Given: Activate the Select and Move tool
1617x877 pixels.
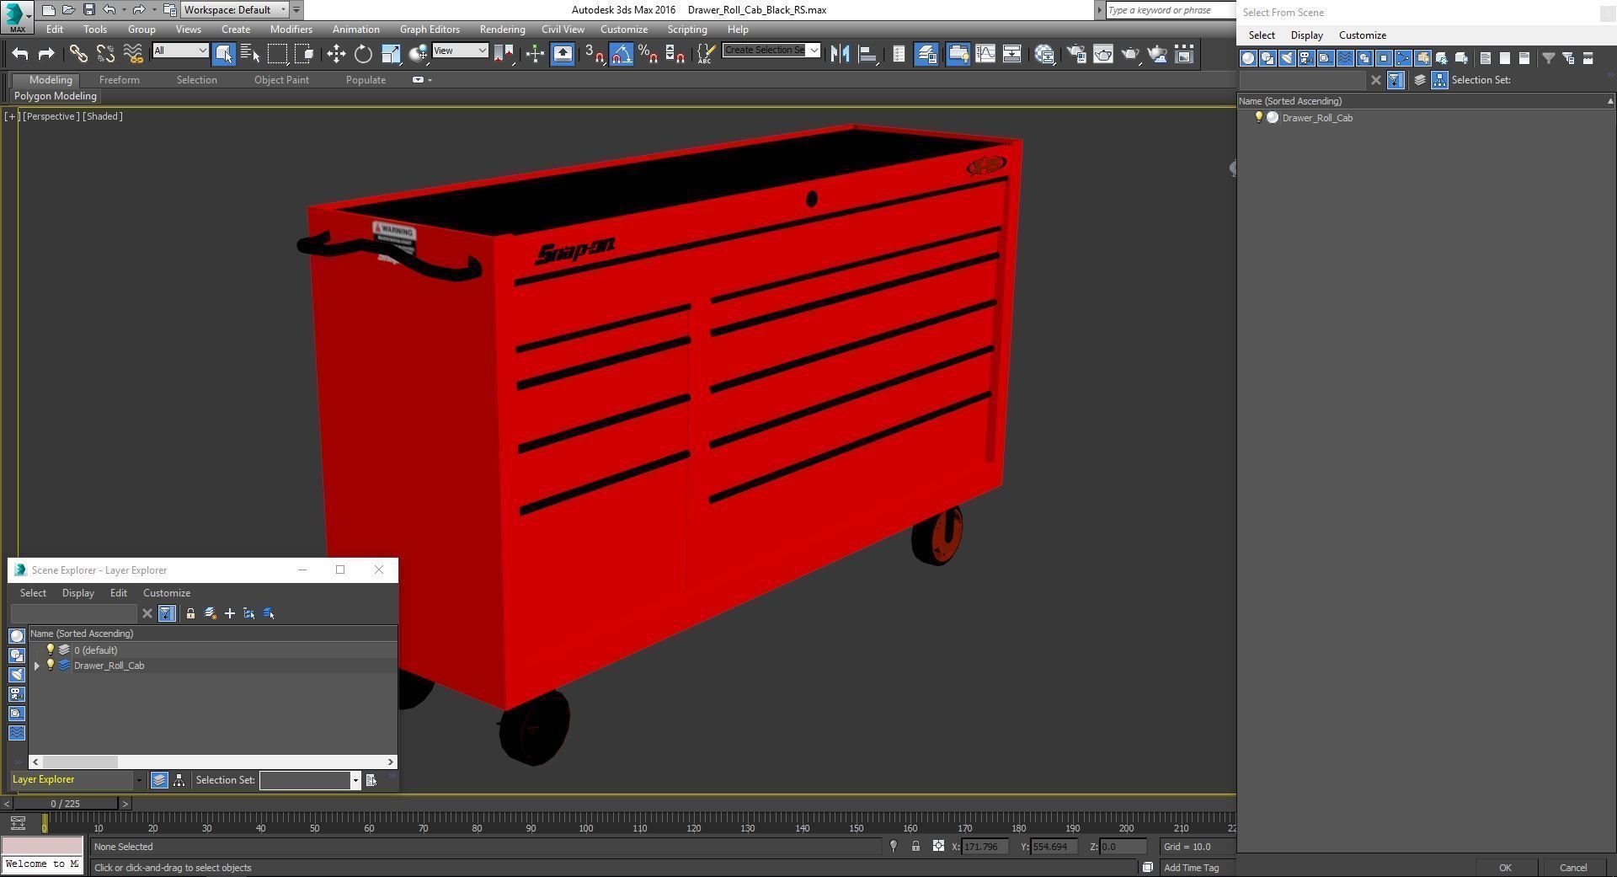Looking at the screenshot, I should 336,54.
